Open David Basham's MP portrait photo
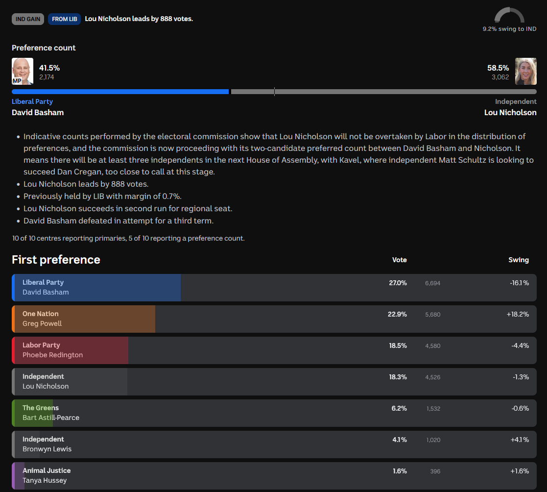The height and width of the screenshot is (492, 547). 23,71
